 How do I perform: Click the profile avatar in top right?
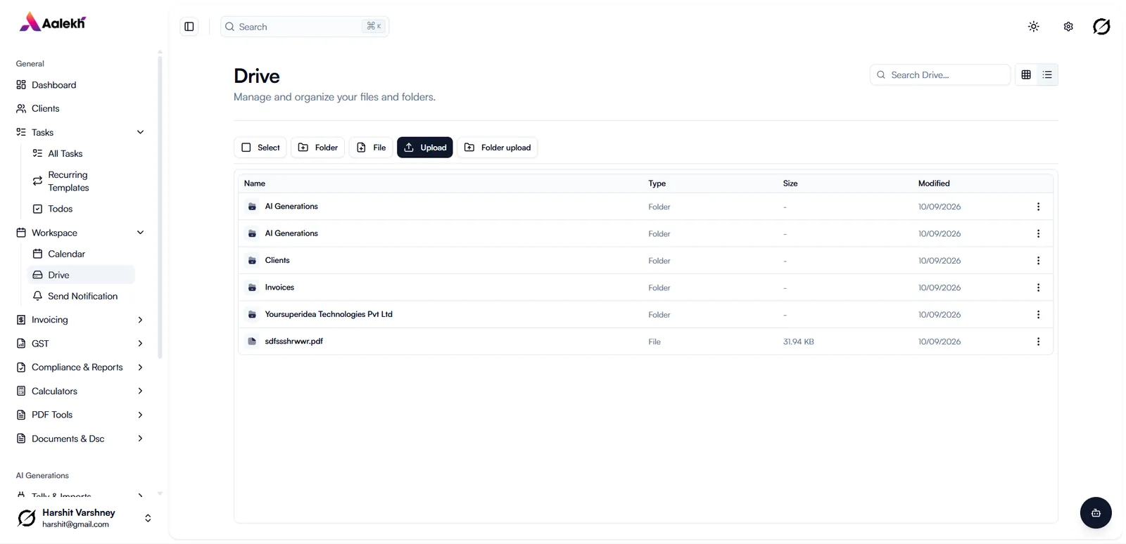point(1101,27)
